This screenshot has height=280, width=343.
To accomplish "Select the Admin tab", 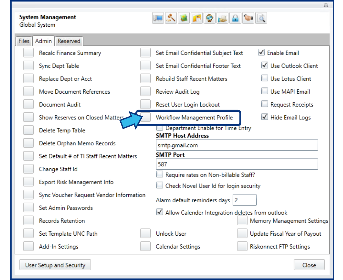I will click(x=43, y=41).
